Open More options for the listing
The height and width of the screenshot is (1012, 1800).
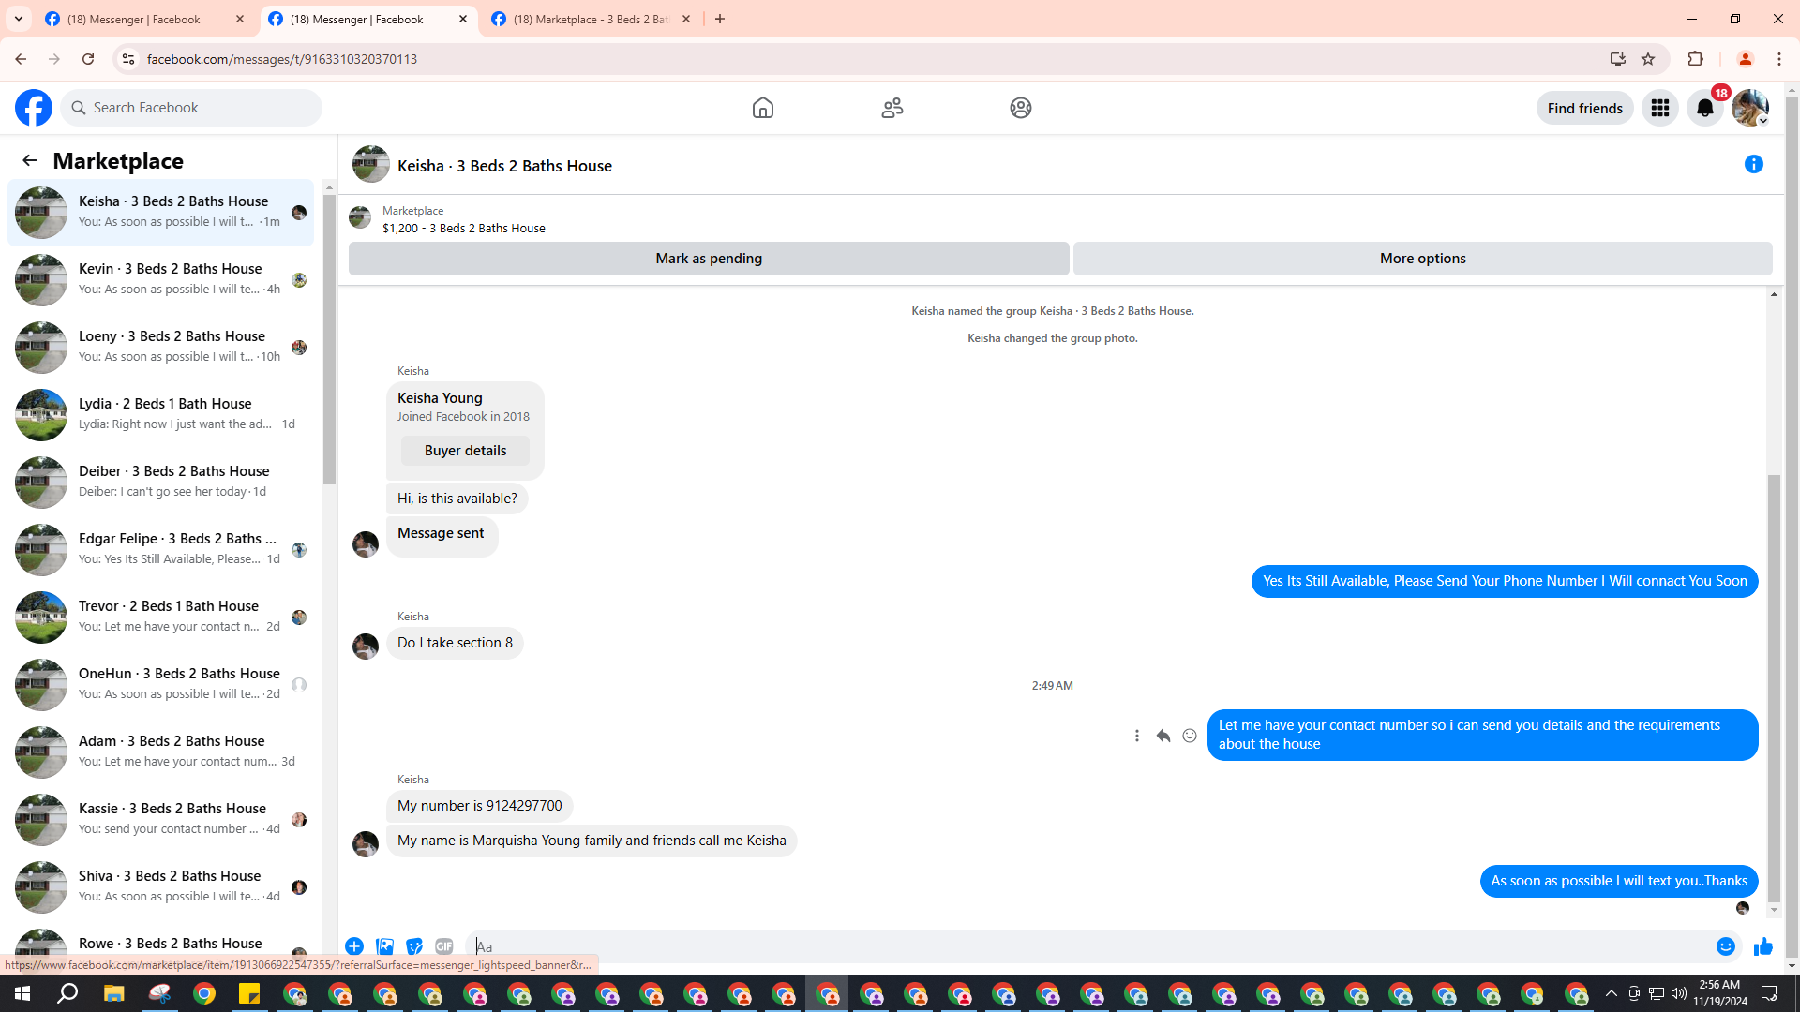[x=1422, y=259]
